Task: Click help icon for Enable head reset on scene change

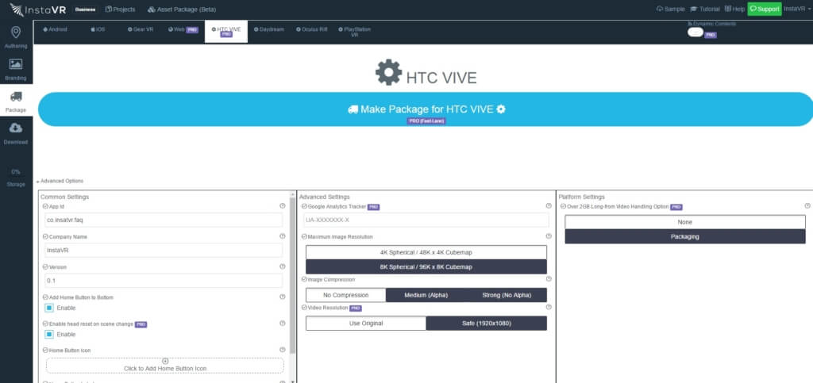Action: (283, 324)
